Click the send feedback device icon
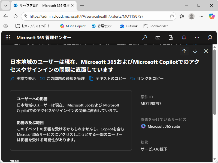Screen dimensions: 218x163 [171, 37]
